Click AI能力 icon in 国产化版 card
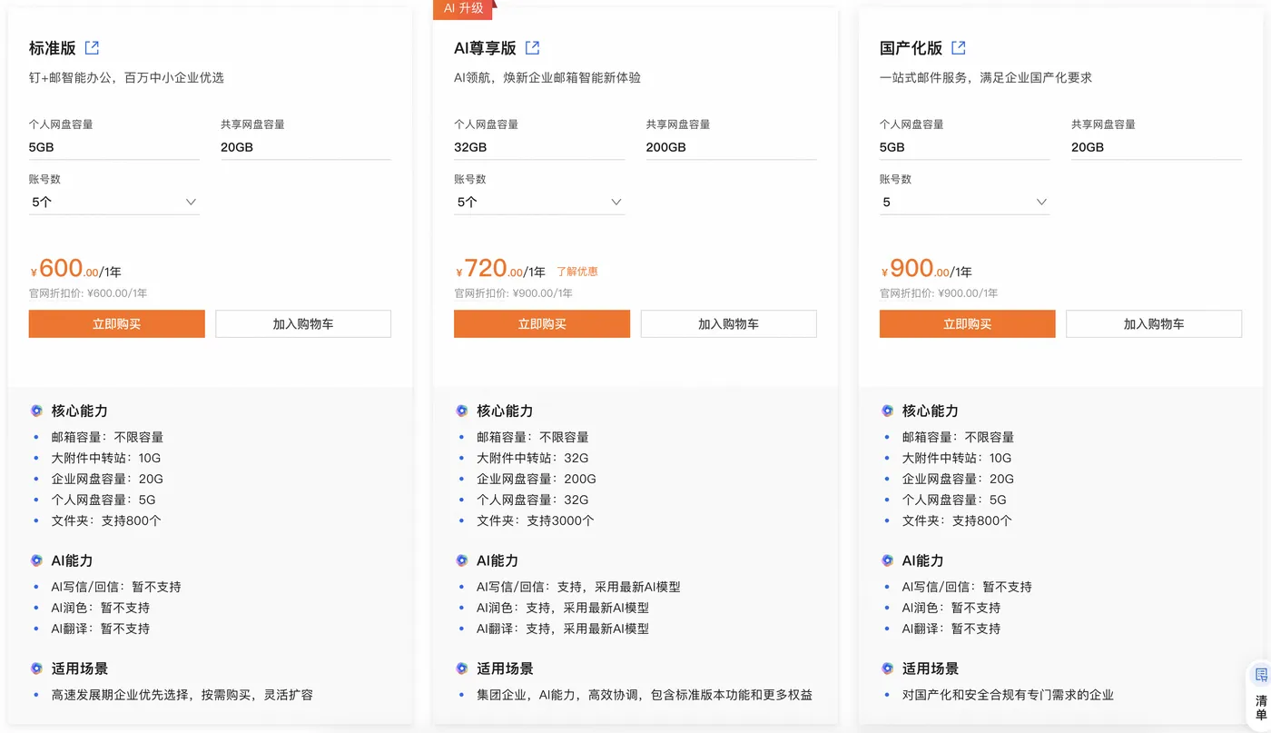Viewport: 1271px width, 733px height. click(x=887, y=560)
